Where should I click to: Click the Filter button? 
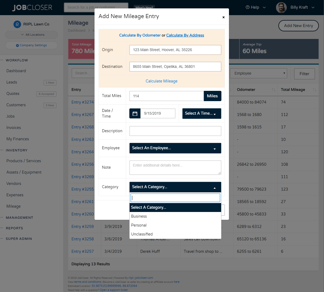click(304, 74)
